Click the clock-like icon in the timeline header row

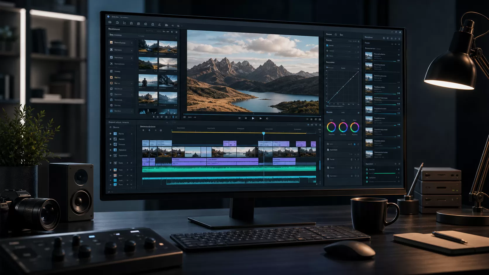pos(161,130)
